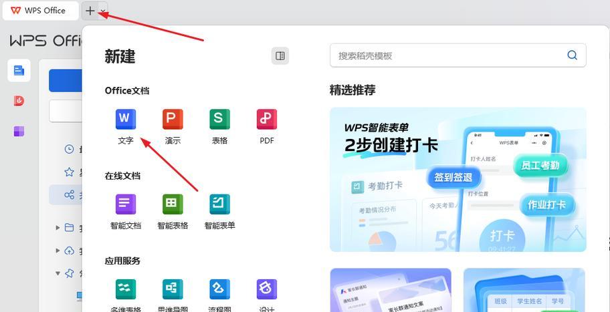
Task: Collapse the pinned tree item
Action: pyautogui.click(x=58, y=273)
